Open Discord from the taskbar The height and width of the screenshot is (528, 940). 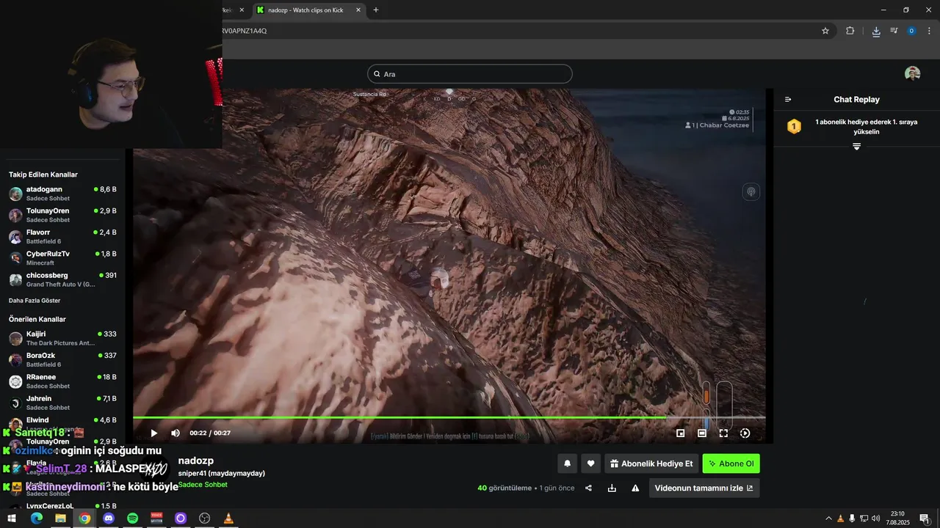(x=109, y=518)
